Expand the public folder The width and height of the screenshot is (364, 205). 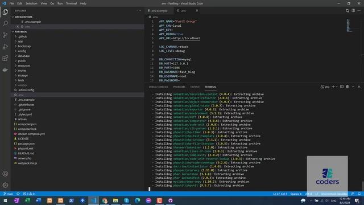22,61
